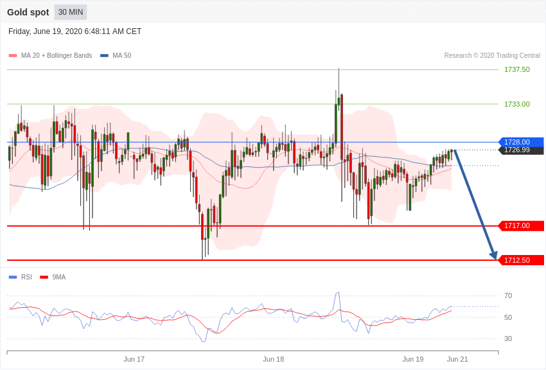The height and width of the screenshot is (370, 546).
Task: Click the RSI 70 axis value
Action: point(508,295)
